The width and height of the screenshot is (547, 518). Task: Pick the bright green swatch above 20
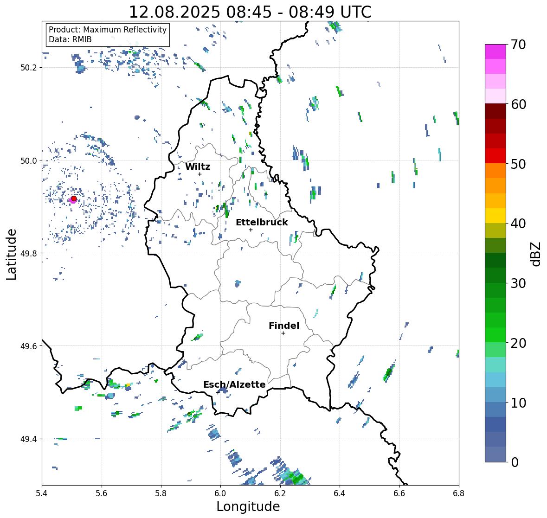(496, 335)
